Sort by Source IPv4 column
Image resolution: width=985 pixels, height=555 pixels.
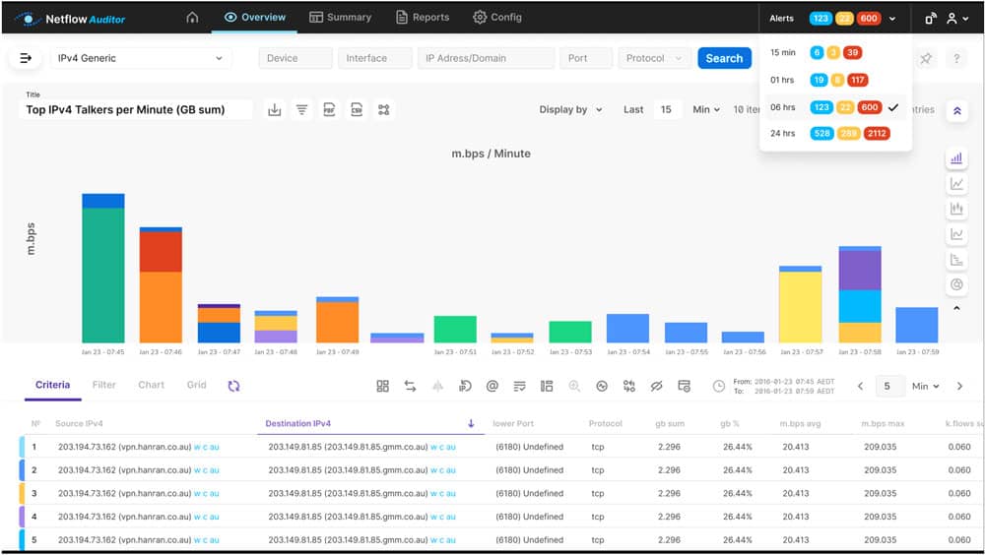coord(79,424)
